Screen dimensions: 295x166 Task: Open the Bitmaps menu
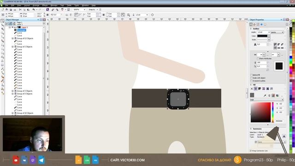click(54, 6)
